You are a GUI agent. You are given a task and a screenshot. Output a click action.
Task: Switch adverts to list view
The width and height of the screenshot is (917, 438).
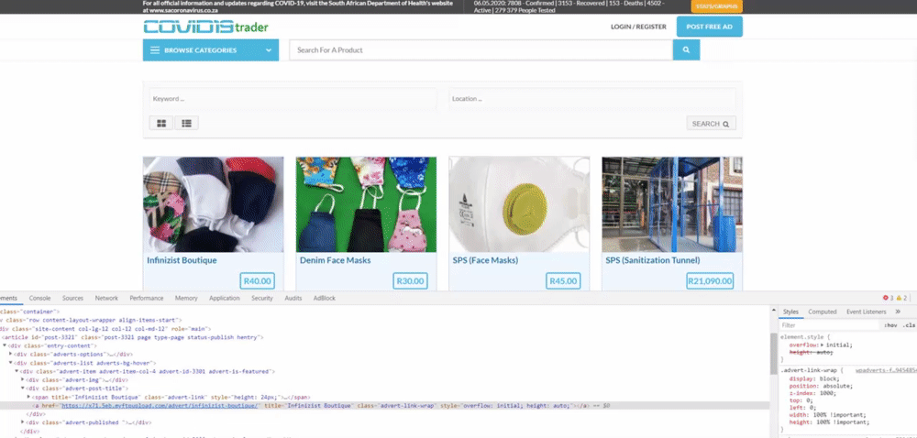tap(186, 123)
